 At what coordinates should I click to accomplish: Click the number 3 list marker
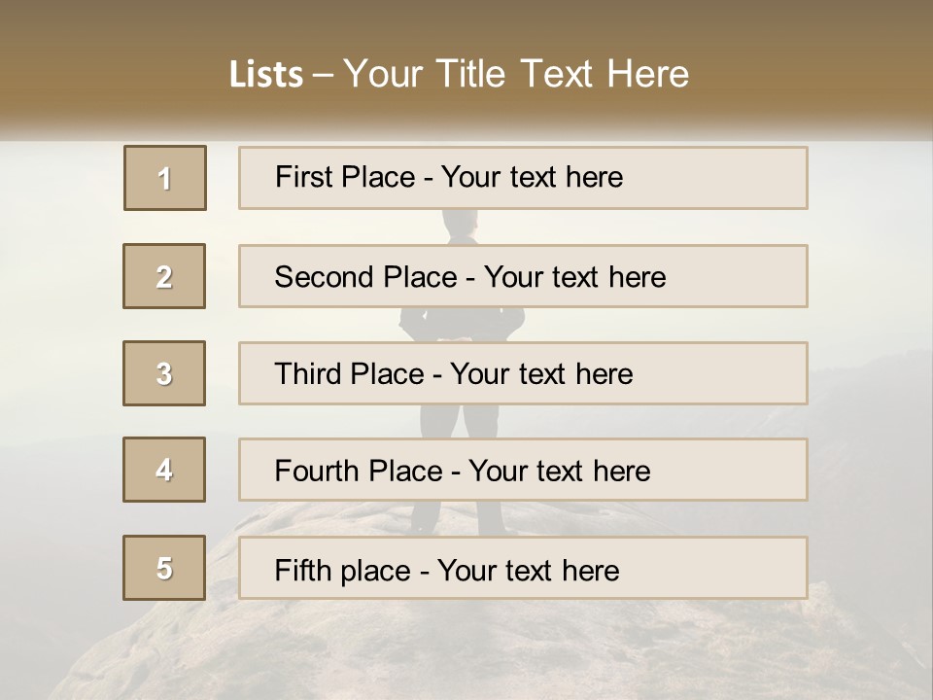tap(164, 373)
